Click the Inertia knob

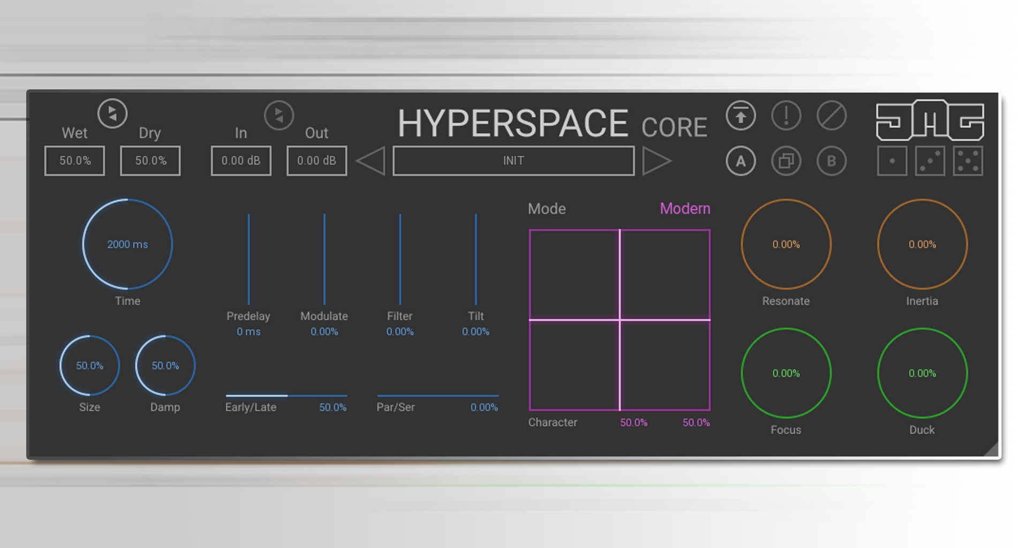pos(923,244)
